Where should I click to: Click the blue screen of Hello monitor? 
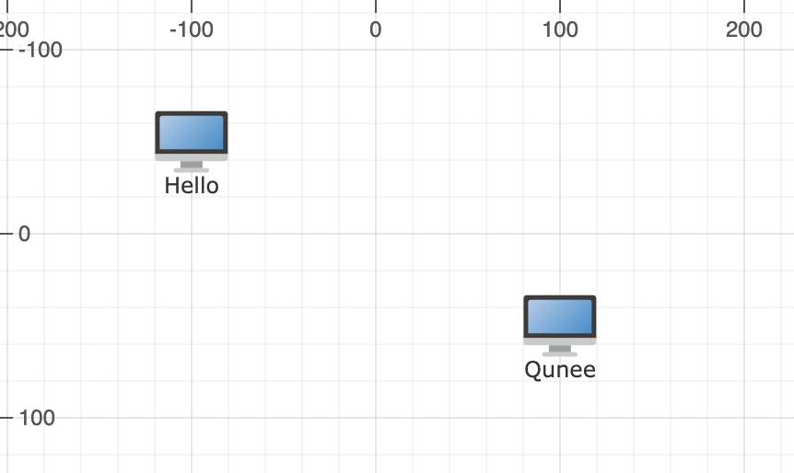192,133
